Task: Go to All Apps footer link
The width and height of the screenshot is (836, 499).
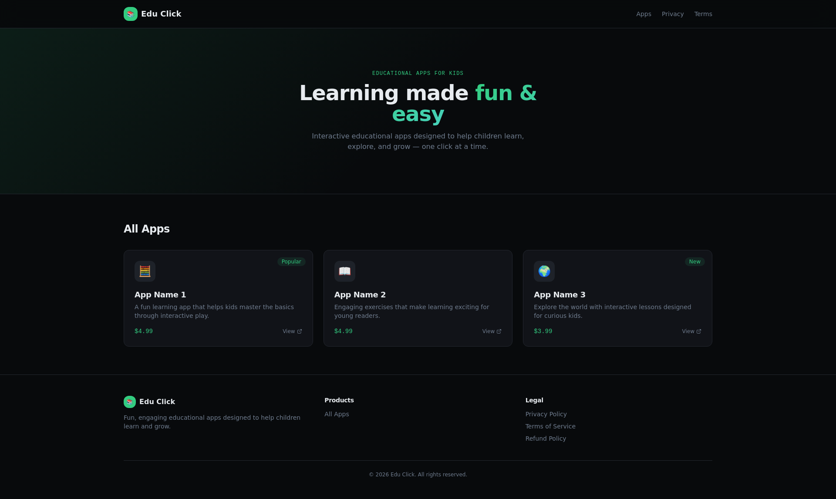Action: click(x=337, y=414)
